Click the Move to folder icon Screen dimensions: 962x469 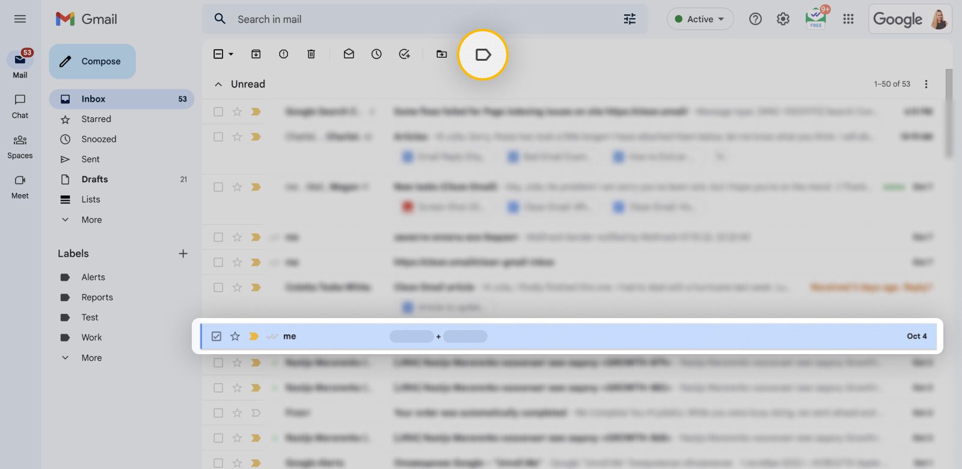442,54
